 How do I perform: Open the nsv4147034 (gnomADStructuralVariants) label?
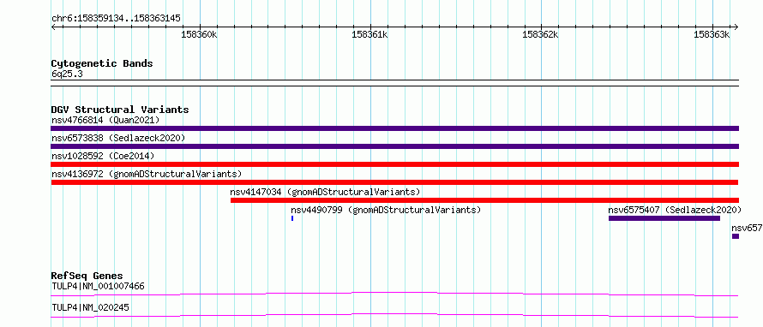click(x=325, y=192)
